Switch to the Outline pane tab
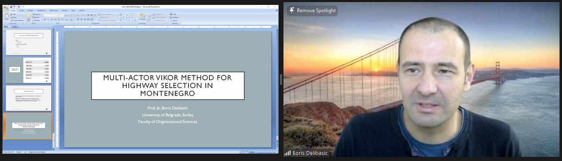Viewport: 562px width, 161px height. (x=14, y=27)
